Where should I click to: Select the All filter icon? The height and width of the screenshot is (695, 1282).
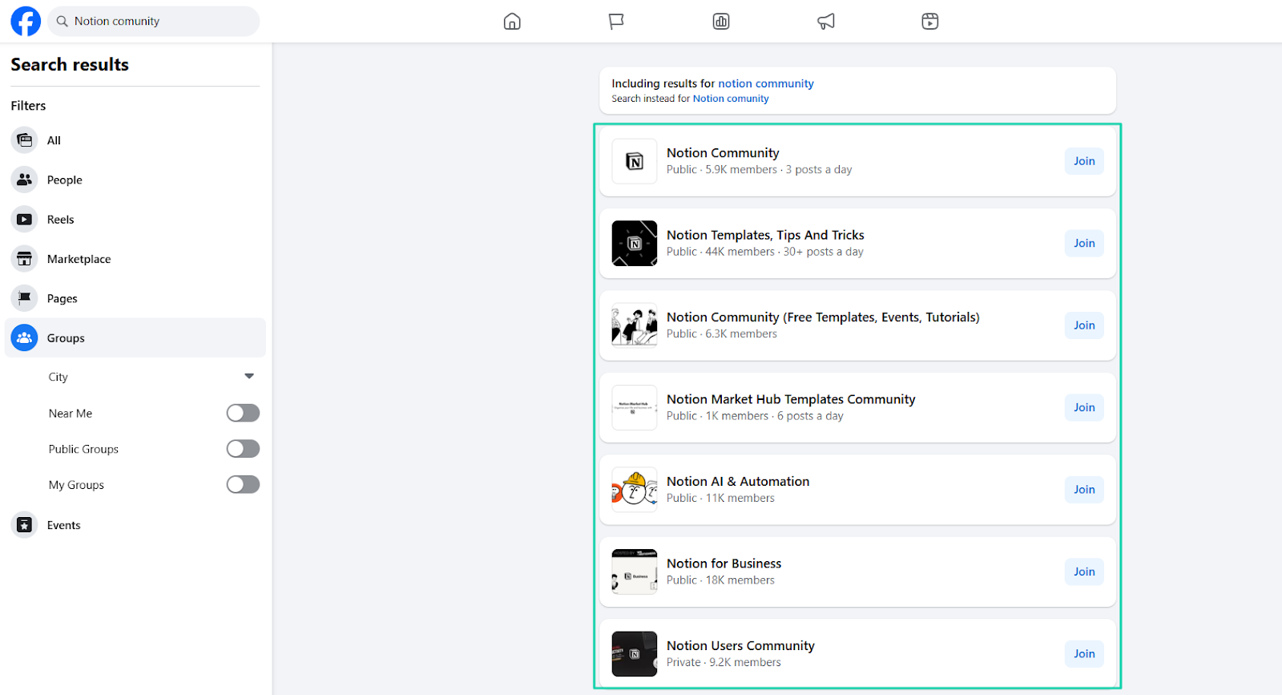[25, 140]
